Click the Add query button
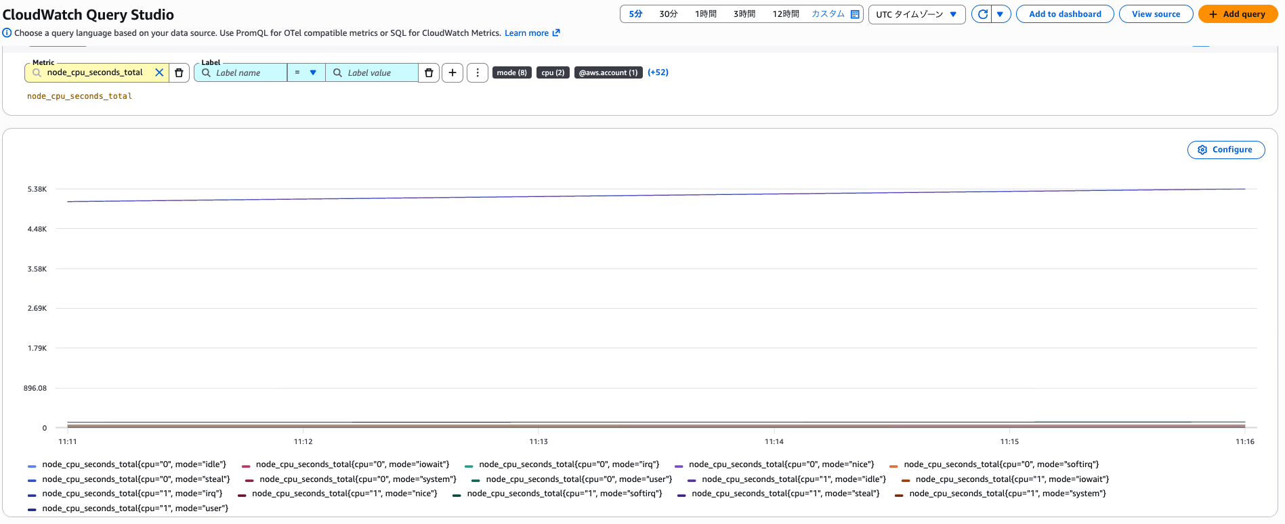 click(x=1237, y=14)
